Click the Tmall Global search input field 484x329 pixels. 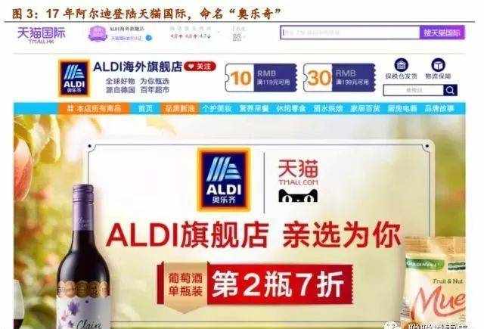350,33
